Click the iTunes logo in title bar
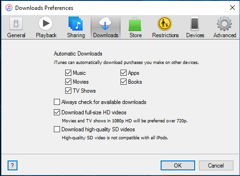This screenshot has height=176, width=240. 9,8
